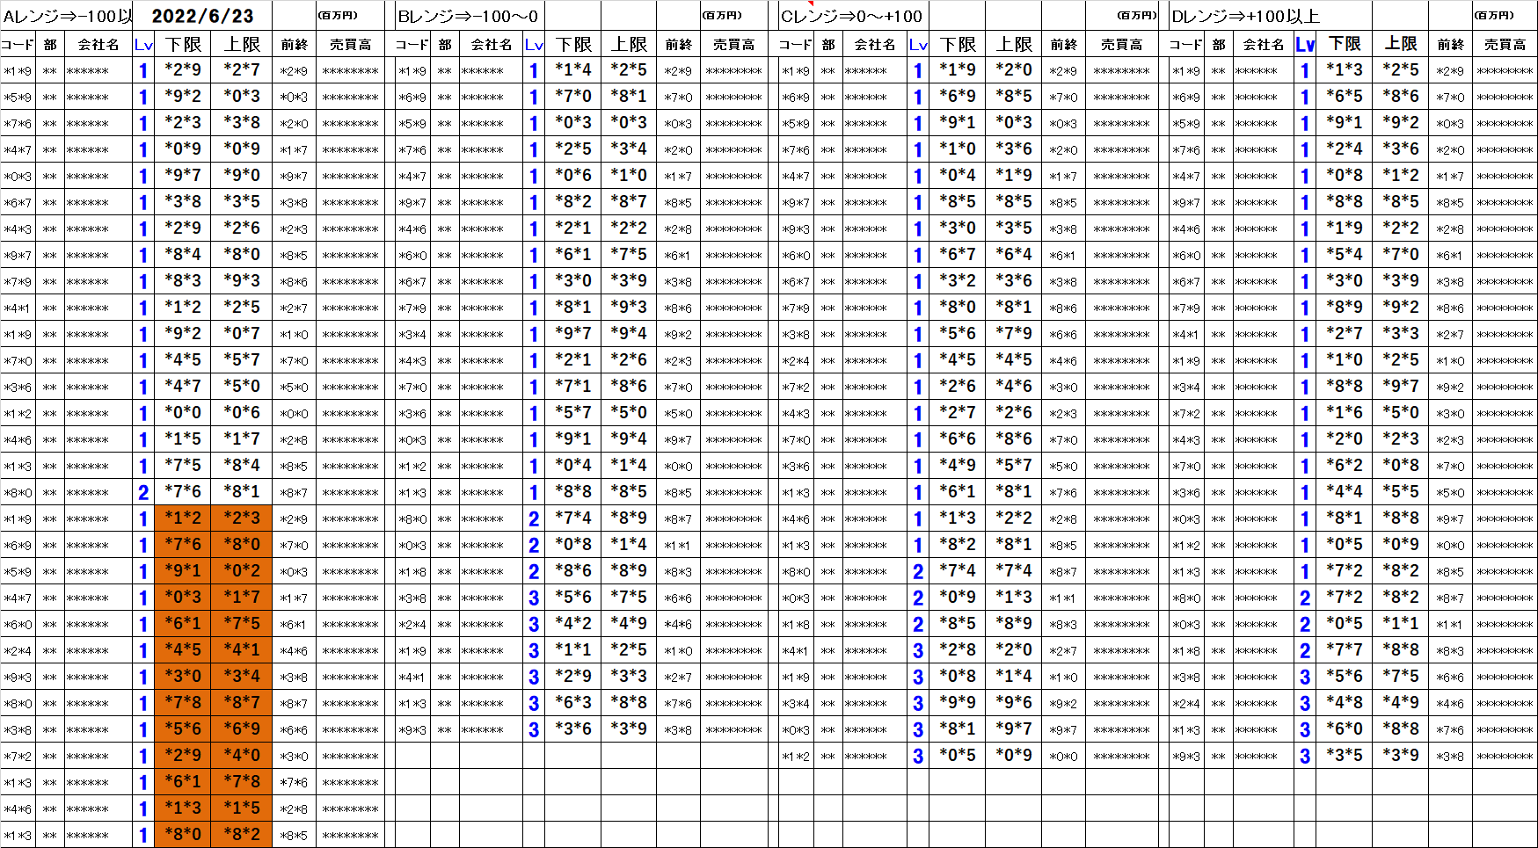Select the 部 header in the B range
1538x848 pixels.
click(x=445, y=44)
